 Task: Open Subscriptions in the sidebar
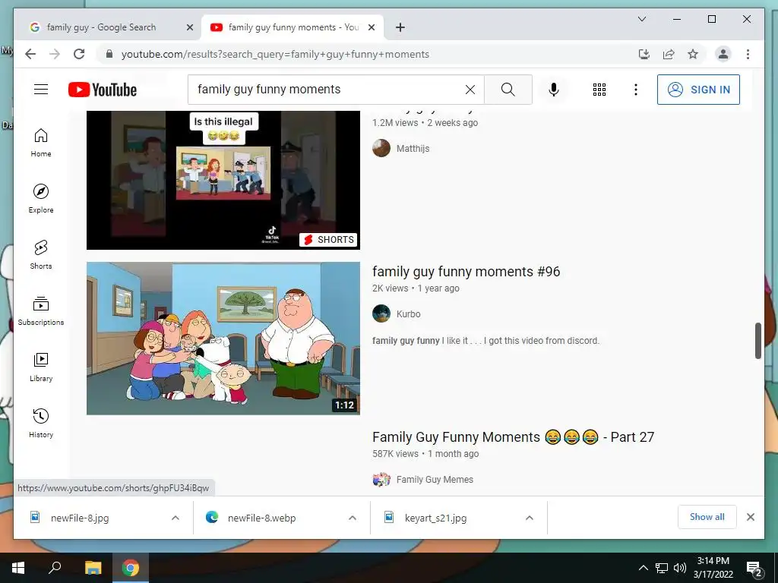(x=41, y=311)
